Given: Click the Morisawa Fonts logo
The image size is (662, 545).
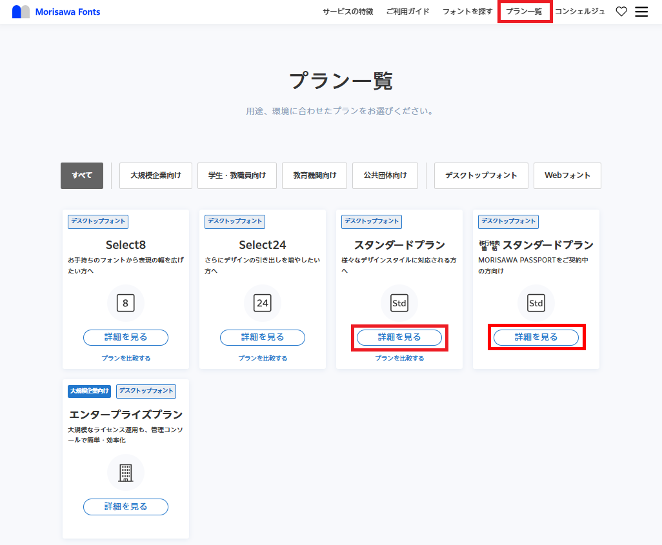Looking at the screenshot, I should pos(56,12).
